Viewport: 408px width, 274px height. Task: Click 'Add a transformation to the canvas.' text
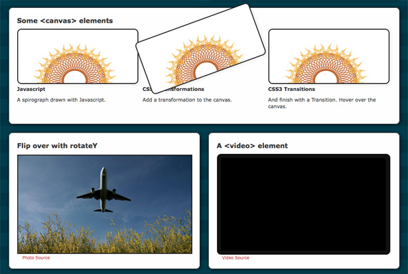click(x=187, y=100)
